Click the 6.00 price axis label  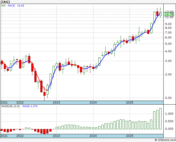click(x=168, y=37)
